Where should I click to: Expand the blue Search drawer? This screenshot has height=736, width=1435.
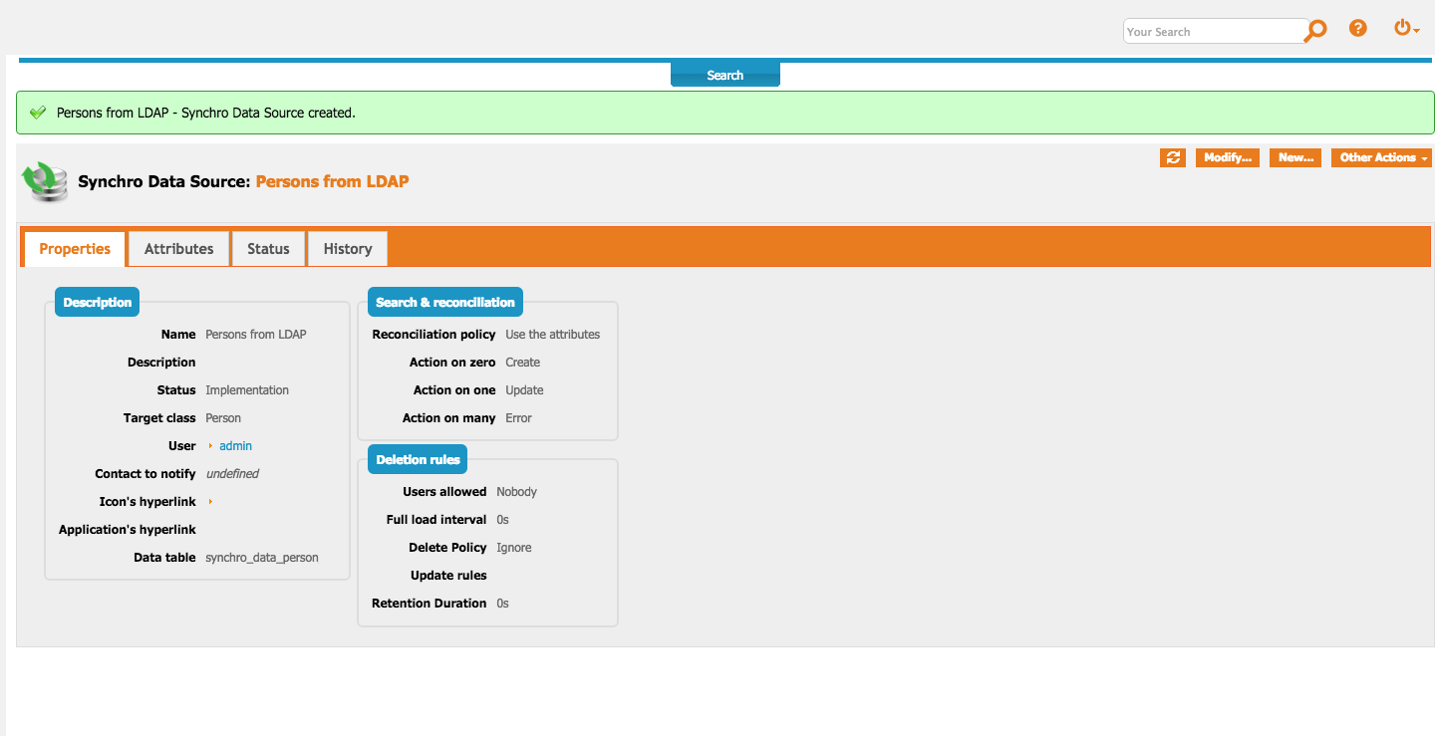pos(724,75)
